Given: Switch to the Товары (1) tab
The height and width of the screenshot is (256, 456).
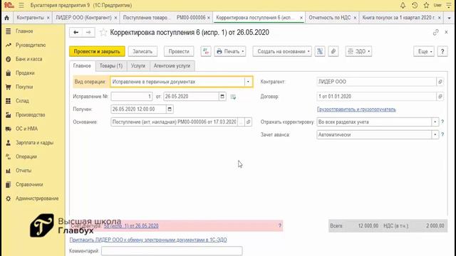Looking at the screenshot, I should 111,66.
